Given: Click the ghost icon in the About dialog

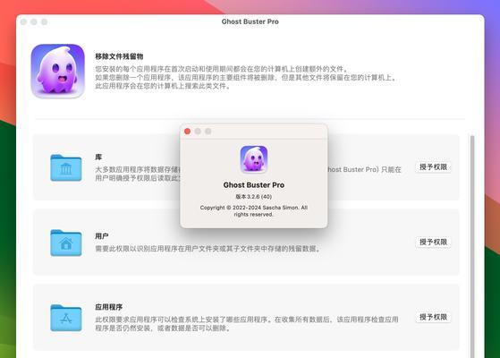Looking at the screenshot, I should point(254,159).
